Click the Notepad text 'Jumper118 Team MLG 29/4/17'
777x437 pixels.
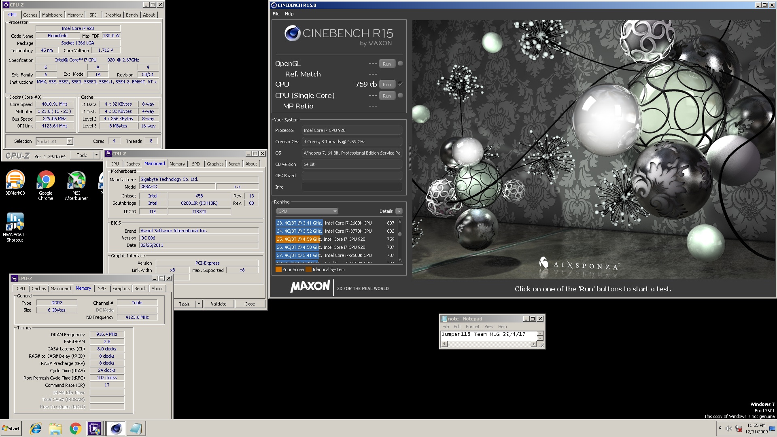click(484, 334)
